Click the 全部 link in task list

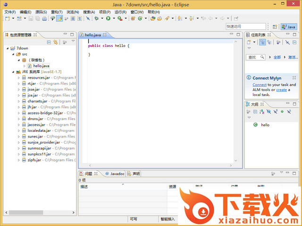277,57
